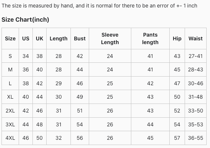
Task: Select bust value 49 in XL row
Action: [80, 97]
